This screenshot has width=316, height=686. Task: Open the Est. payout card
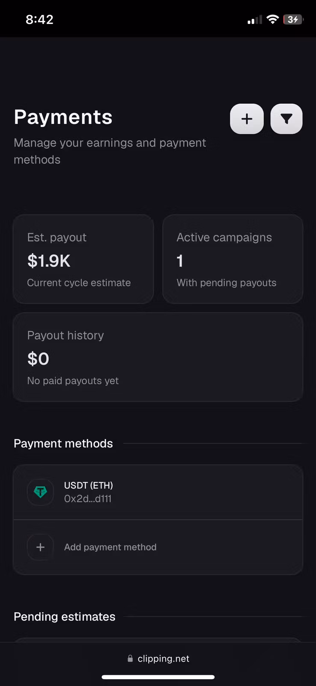pyautogui.click(x=83, y=259)
